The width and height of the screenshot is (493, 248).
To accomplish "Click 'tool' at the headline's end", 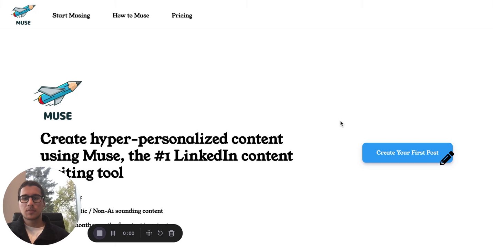I will [x=110, y=173].
